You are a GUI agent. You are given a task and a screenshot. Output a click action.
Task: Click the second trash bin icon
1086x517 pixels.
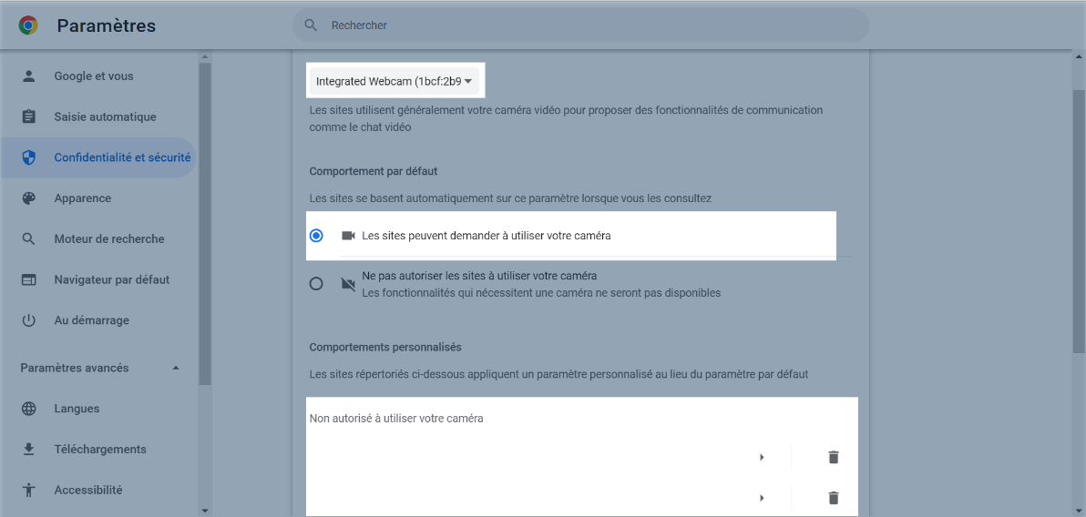[x=833, y=498]
